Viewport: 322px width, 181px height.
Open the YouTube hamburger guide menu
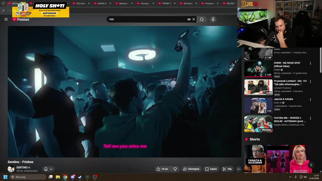click(6, 19)
